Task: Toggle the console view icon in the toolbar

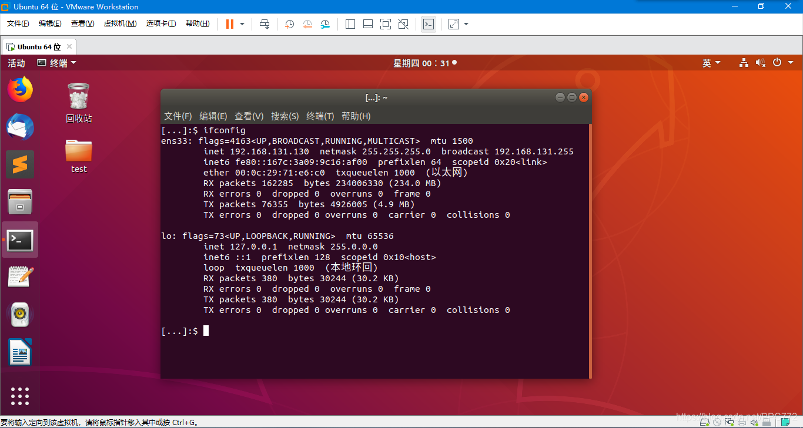Action: [429, 24]
